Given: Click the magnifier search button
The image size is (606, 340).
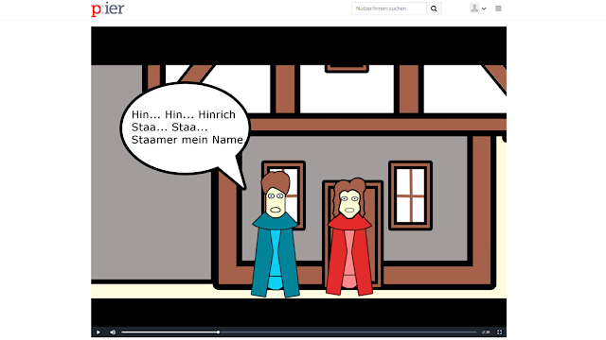Looking at the screenshot, I should (x=434, y=8).
